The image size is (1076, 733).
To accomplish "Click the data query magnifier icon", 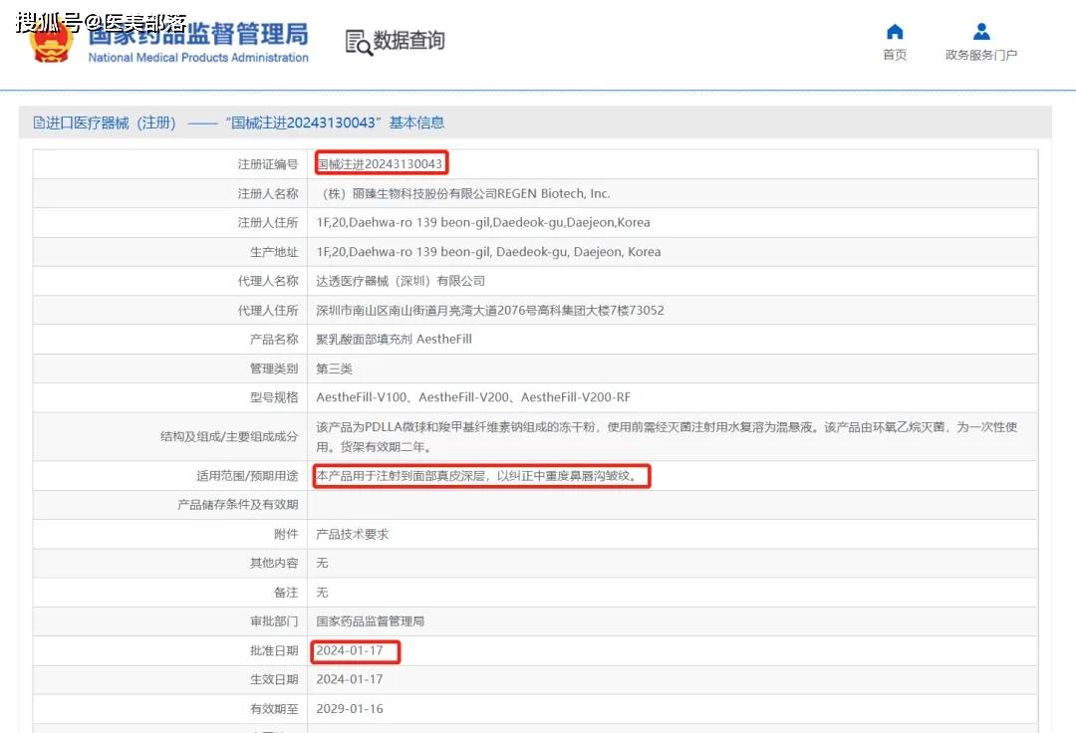I will click(x=358, y=42).
